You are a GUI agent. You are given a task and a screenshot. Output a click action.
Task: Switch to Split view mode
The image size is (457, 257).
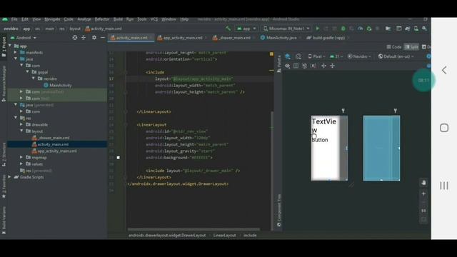tap(411, 47)
